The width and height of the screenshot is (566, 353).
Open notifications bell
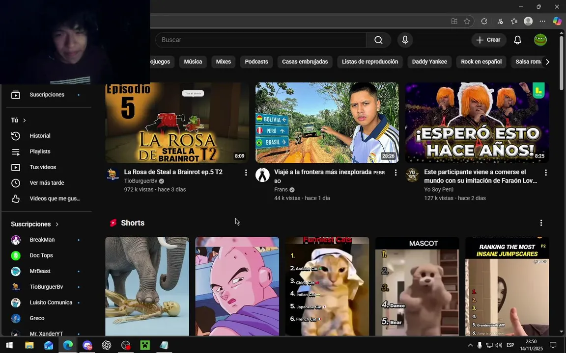[x=518, y=40]
